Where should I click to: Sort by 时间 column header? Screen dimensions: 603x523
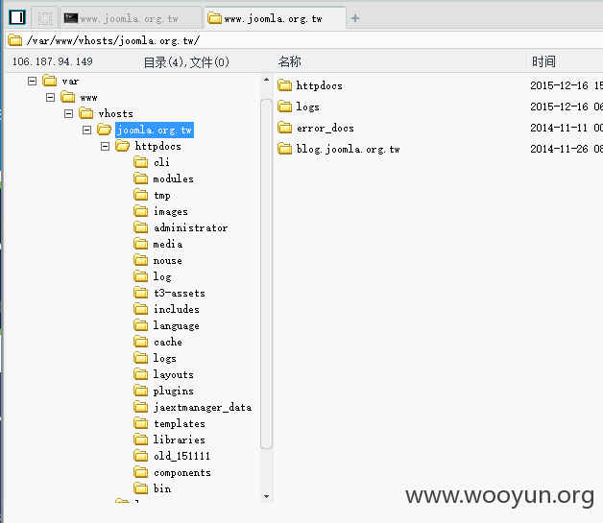click(x=543, y=61)
